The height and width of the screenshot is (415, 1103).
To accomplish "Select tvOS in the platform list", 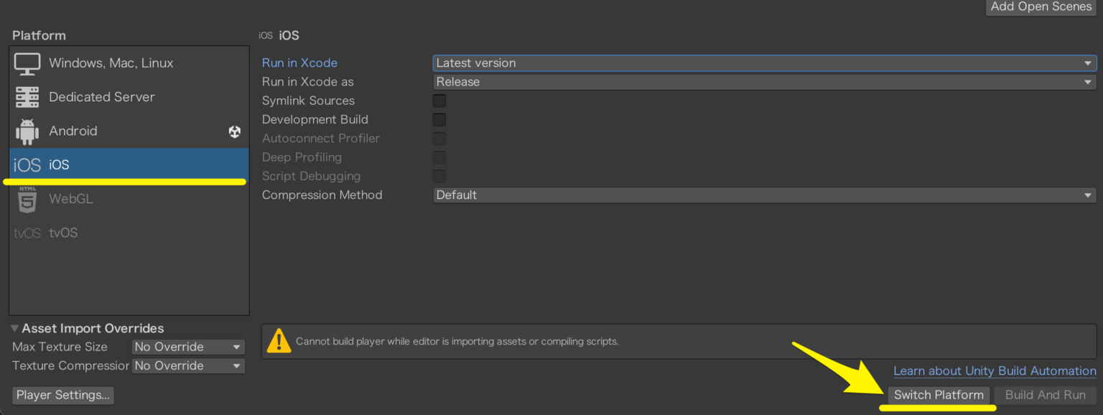I will pos(63,233).
